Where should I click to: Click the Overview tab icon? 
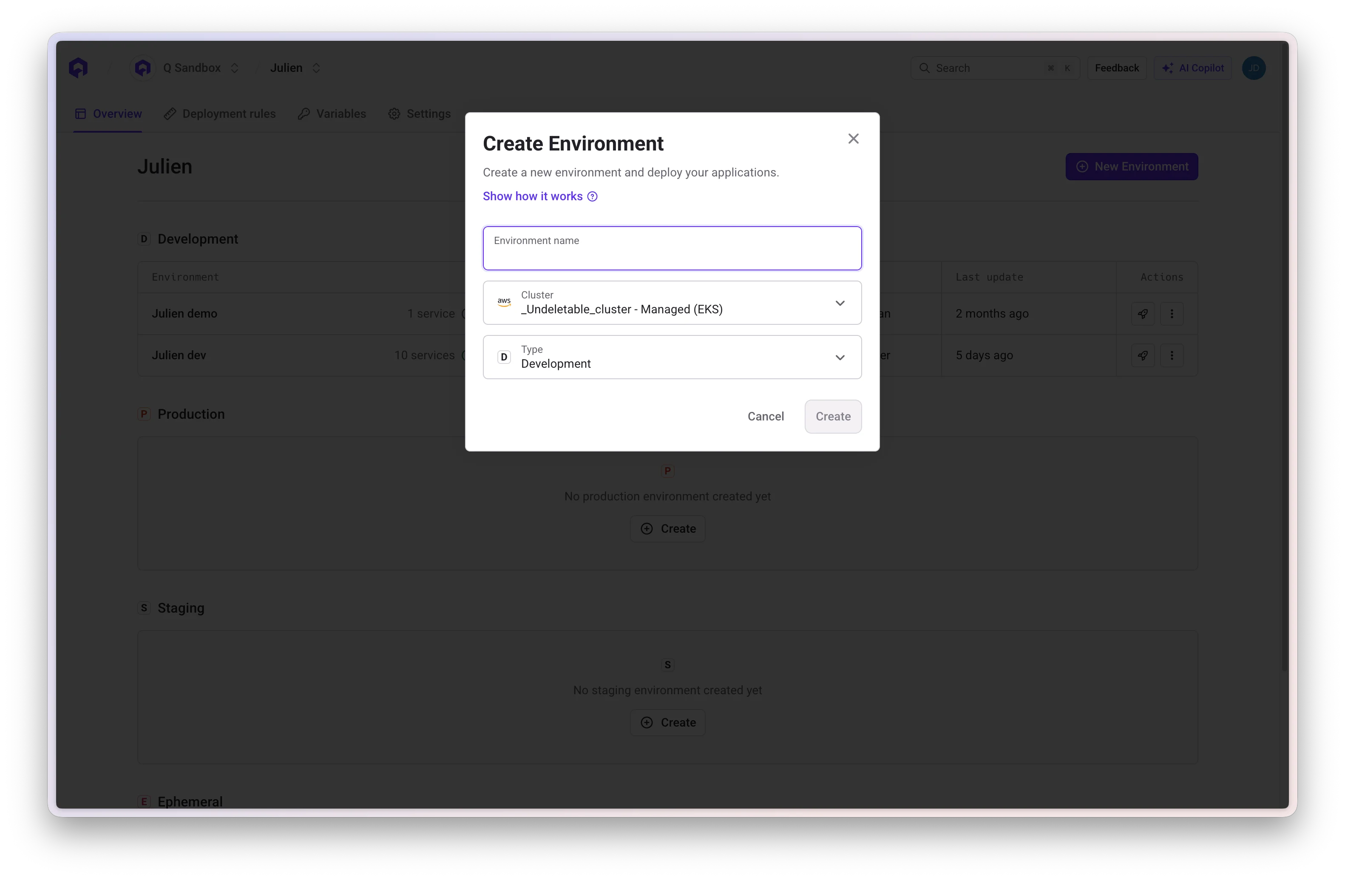[x=81, y=114]
